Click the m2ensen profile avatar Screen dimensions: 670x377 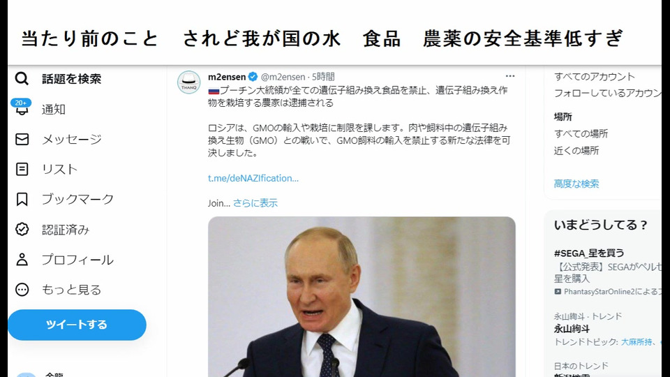(189, 82)
